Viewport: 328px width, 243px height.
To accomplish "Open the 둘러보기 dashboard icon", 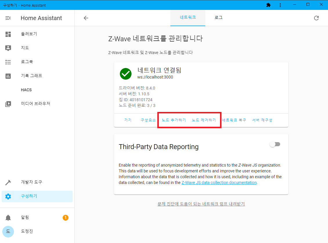I will pyautogui.click(x=8, y=34).
